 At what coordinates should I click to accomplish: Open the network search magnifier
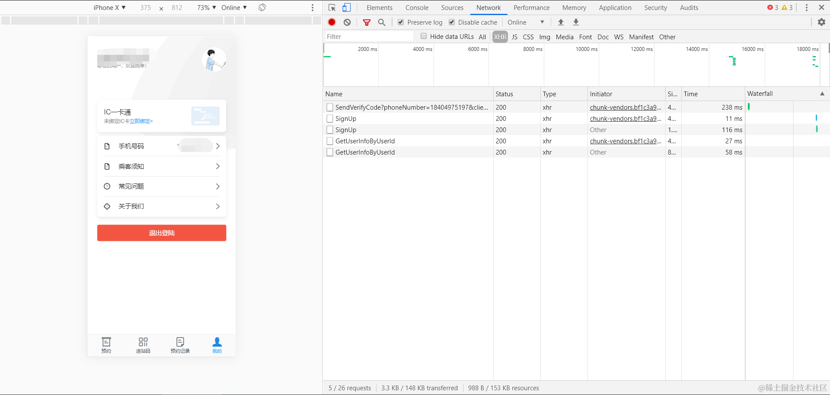[x=382, y=22]
